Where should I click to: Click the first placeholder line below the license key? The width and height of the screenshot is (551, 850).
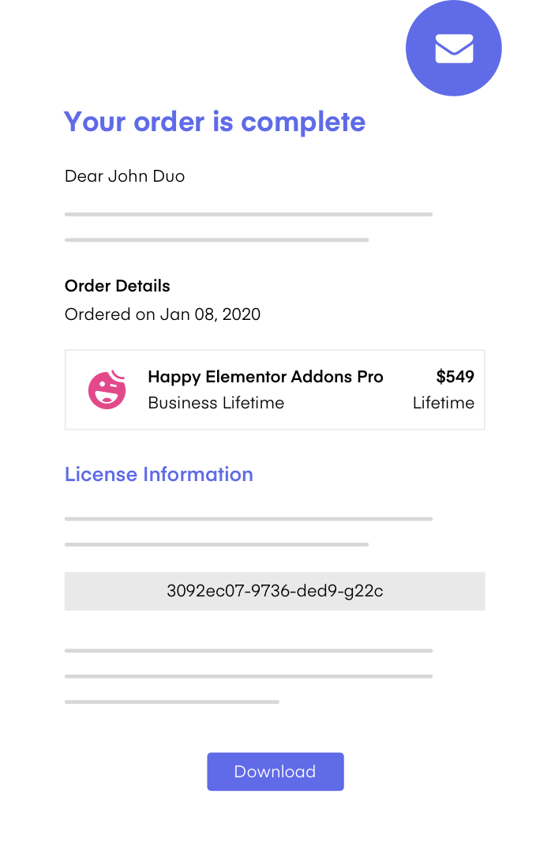249,650
